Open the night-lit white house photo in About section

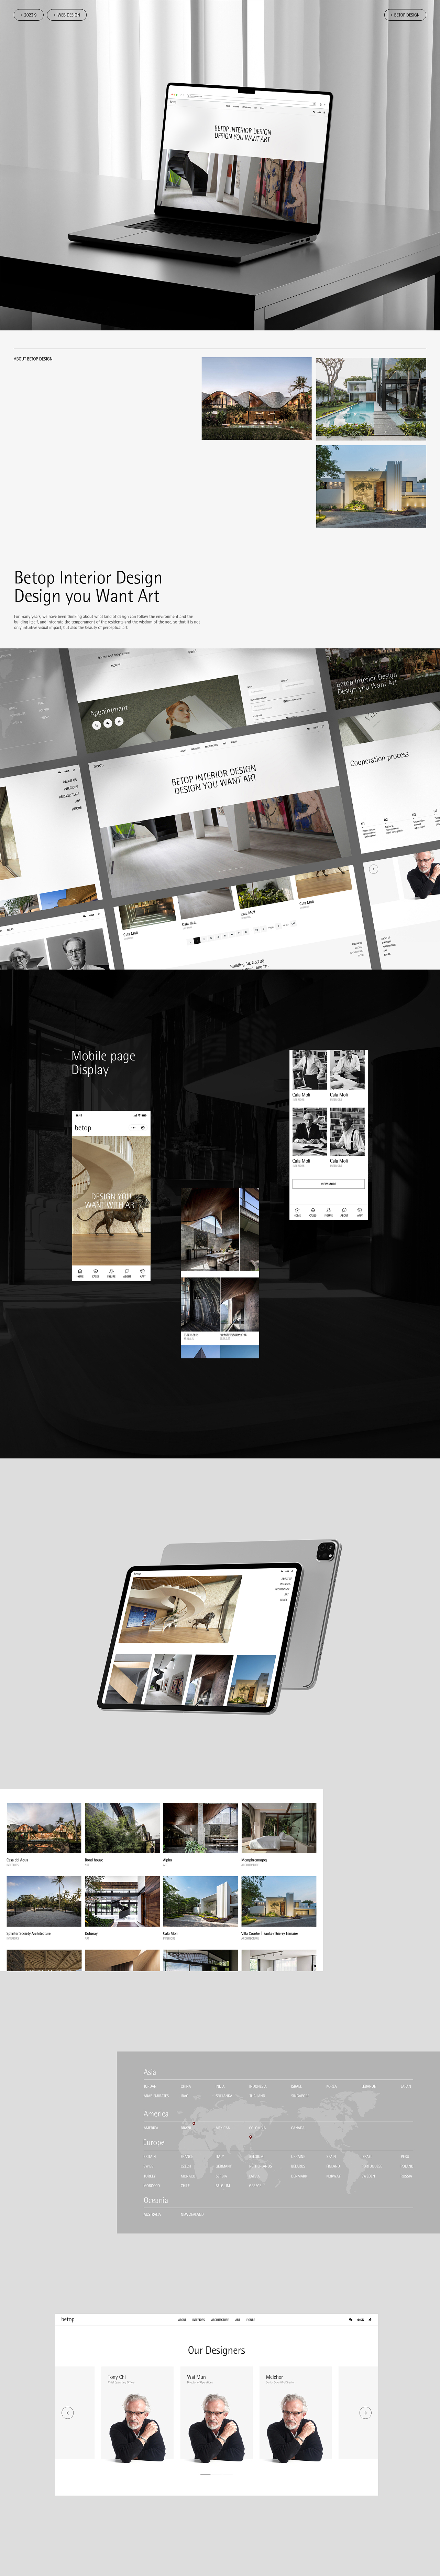tap(371, 486)
